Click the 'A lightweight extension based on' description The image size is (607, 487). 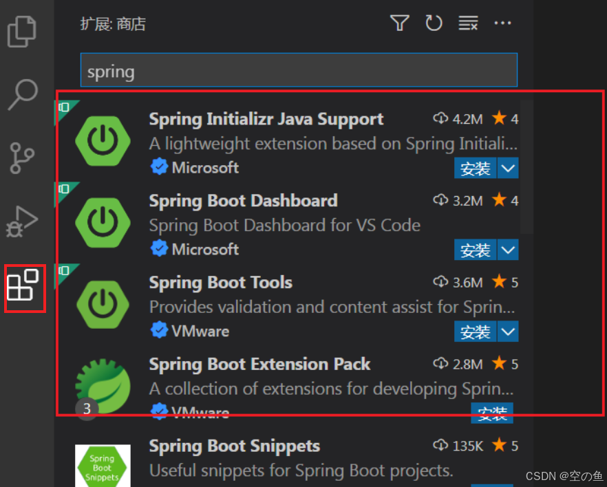(333, 144)
